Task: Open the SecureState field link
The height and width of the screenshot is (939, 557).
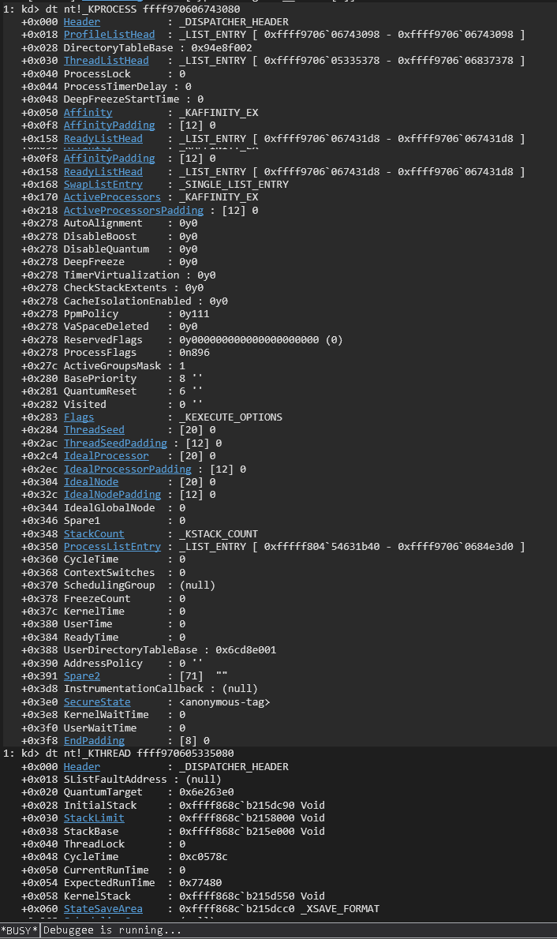Action: click(97, 701)
